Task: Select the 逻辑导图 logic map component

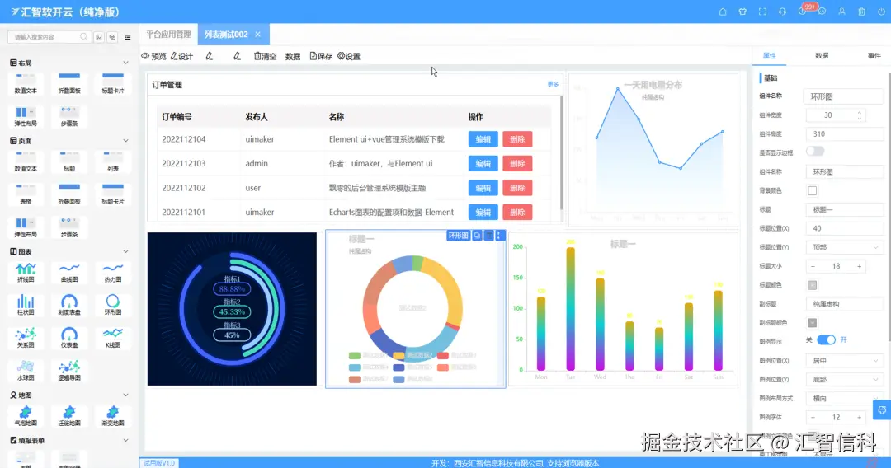Action: (69, 371)
